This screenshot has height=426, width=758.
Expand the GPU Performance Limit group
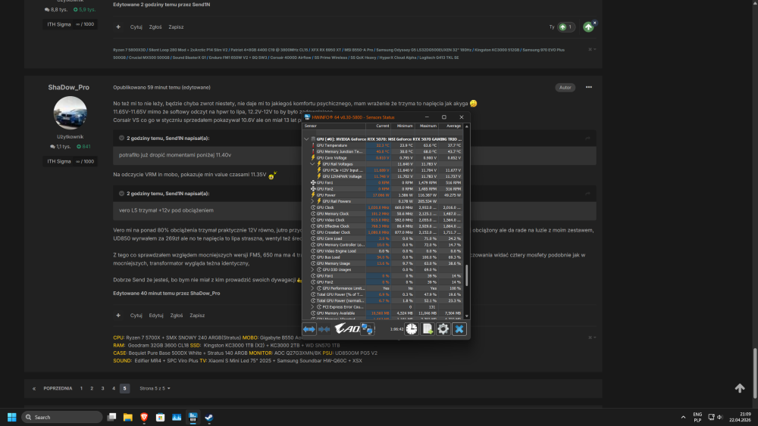pyautogui.click(x=312, y=288)
